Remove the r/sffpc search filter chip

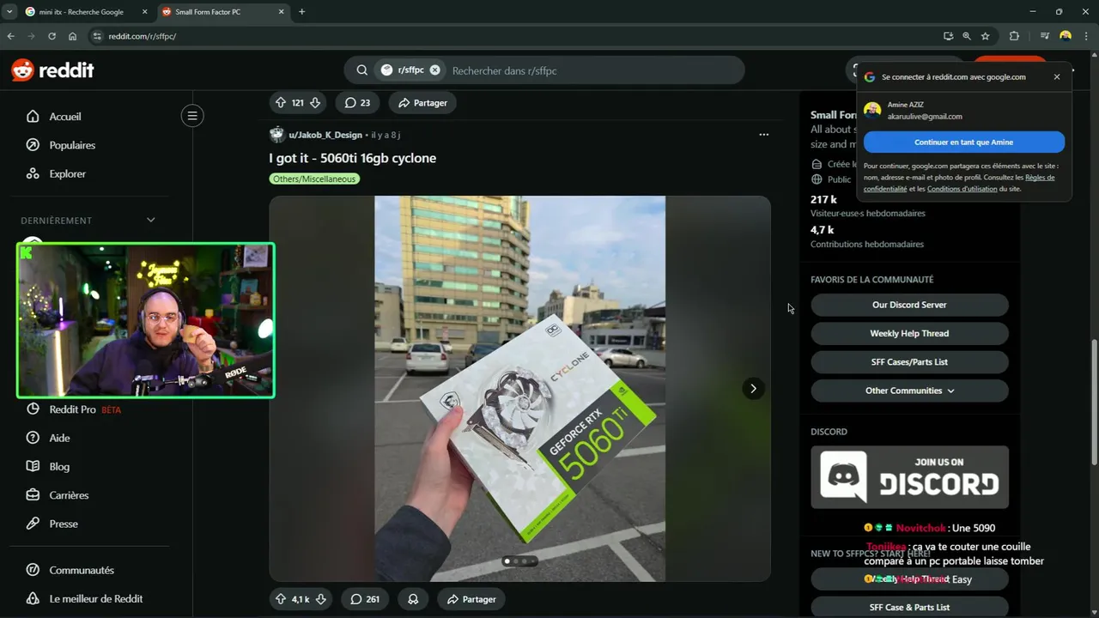434,70
